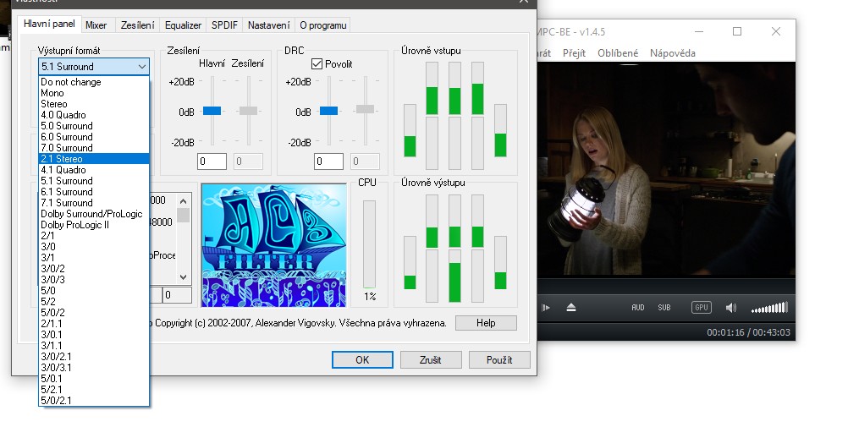
Task: Click the SUB subtitle icon
Action: (664, 308)
